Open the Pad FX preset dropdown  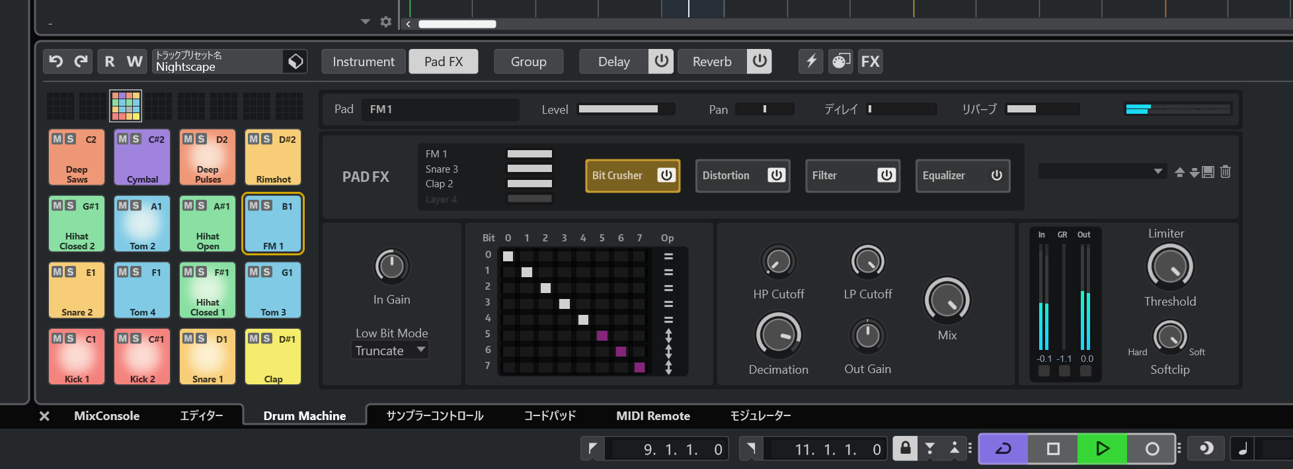[1101, 171]
